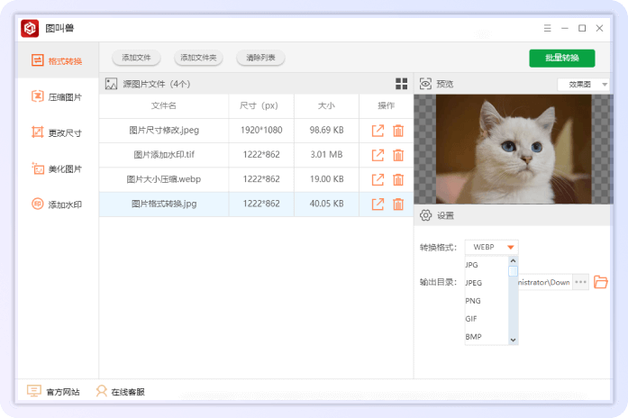Open the 格式转换 format conversion section
The height and width of the screenshot is (418, 628).
(57, 61)
